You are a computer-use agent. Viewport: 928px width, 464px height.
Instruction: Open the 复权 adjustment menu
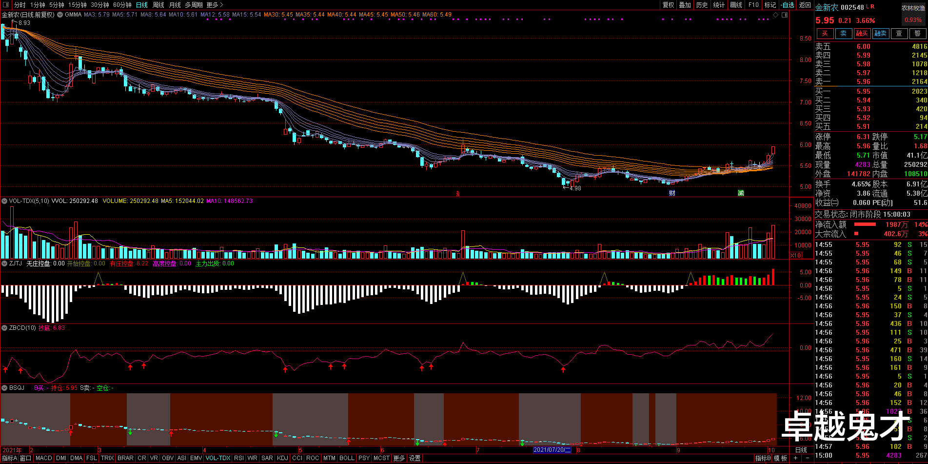coord(668,5)
